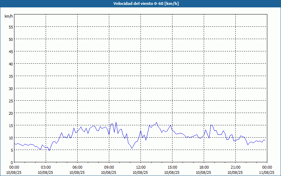Click the '10/08/25' date under 06:00
The height and width of the screenshot is (176, 281).
click(x=77, y=172)
